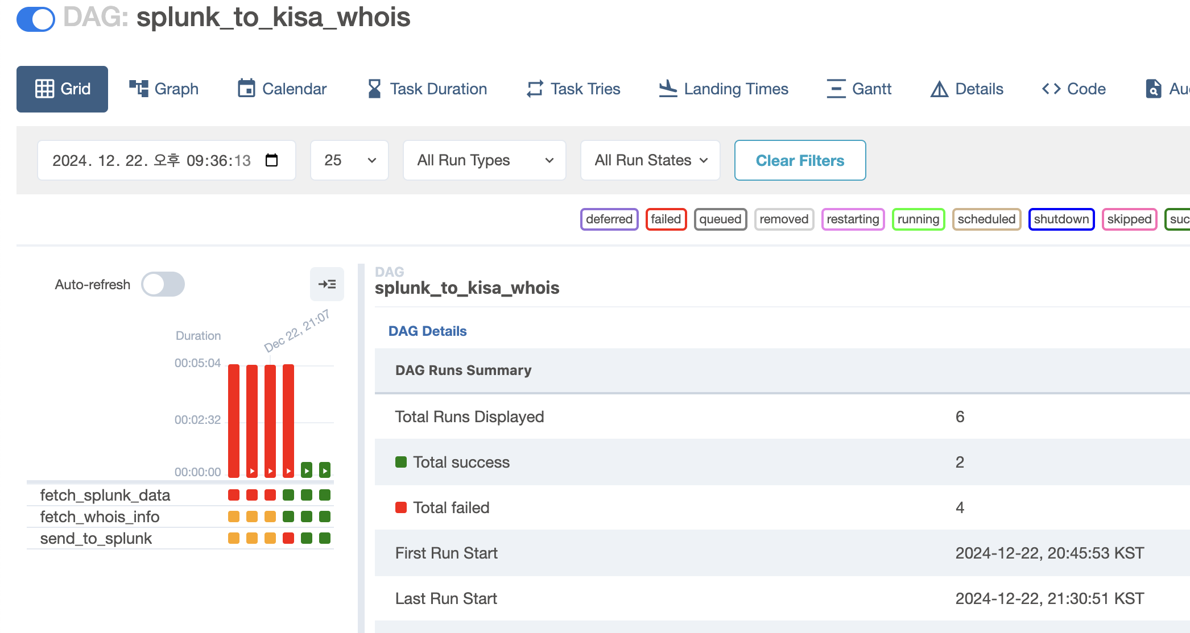Click the DAG Runs Summary header

click(463, 370)
